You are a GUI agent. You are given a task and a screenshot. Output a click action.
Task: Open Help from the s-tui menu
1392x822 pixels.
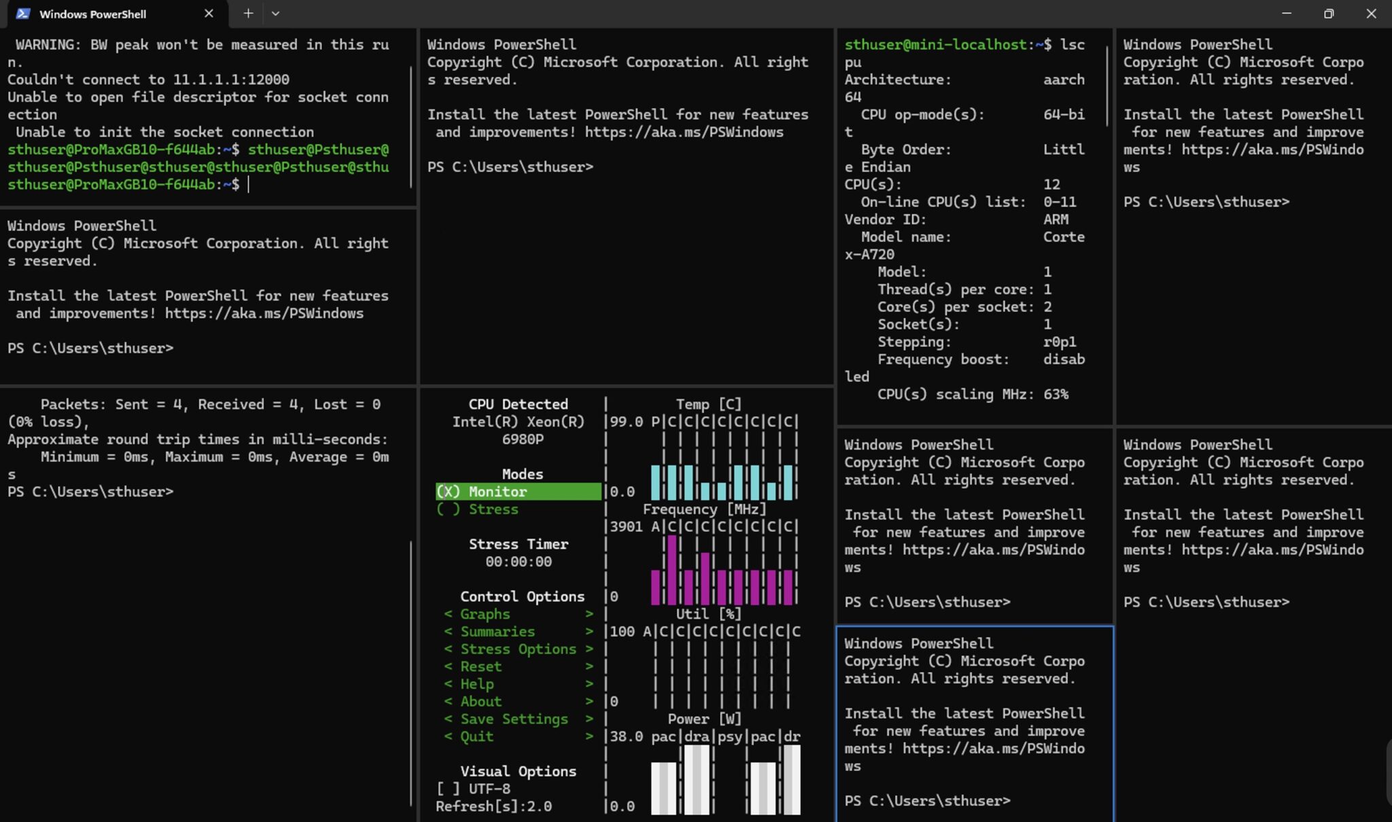tap(476, 684)
